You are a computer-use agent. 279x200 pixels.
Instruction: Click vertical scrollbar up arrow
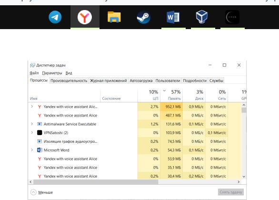coord(244,105)
